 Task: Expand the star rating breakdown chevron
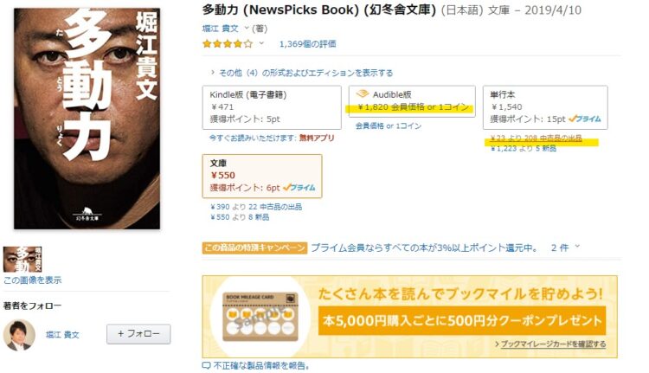click(261, 43)
